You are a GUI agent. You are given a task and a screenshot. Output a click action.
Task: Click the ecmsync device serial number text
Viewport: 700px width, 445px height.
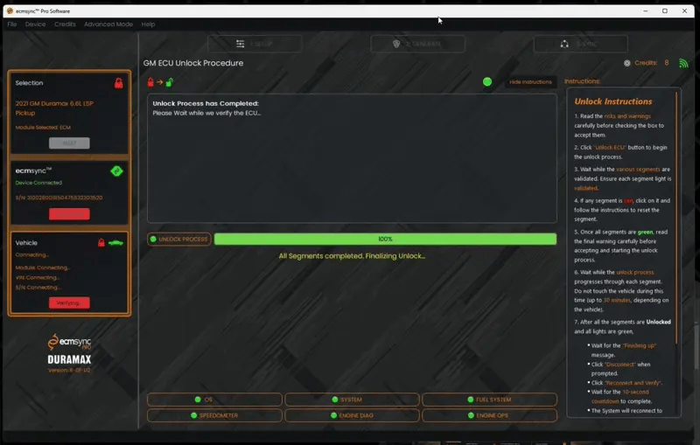point(59,198)
